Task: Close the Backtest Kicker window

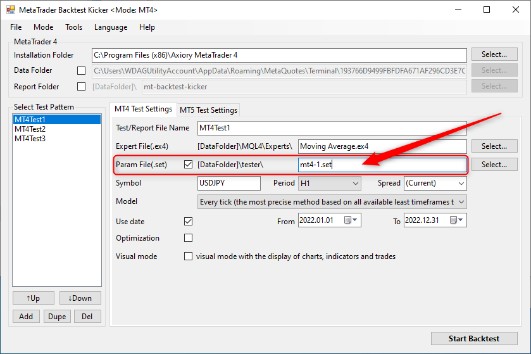Action: 515,9
